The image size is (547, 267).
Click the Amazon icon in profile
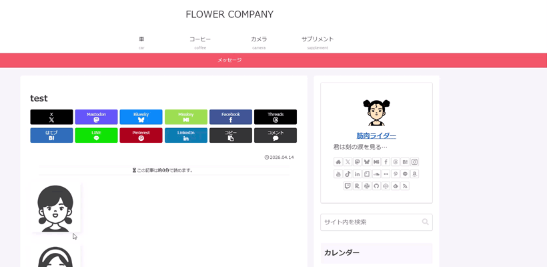[x=414, y=174]
